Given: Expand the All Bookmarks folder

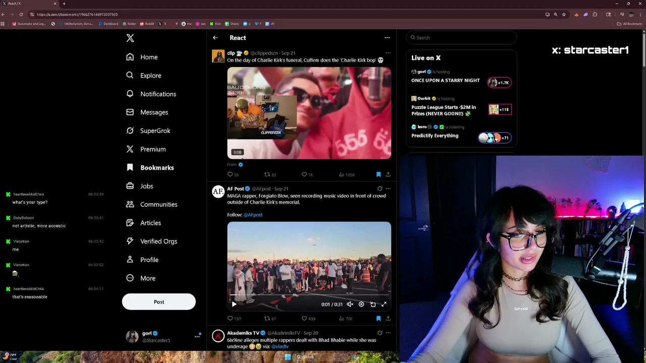Looking at the screenshot, I should pos(630,24).
